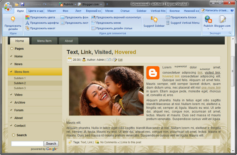Click the Предложить блоки icon
237x155 pixels.
point(168,17)
